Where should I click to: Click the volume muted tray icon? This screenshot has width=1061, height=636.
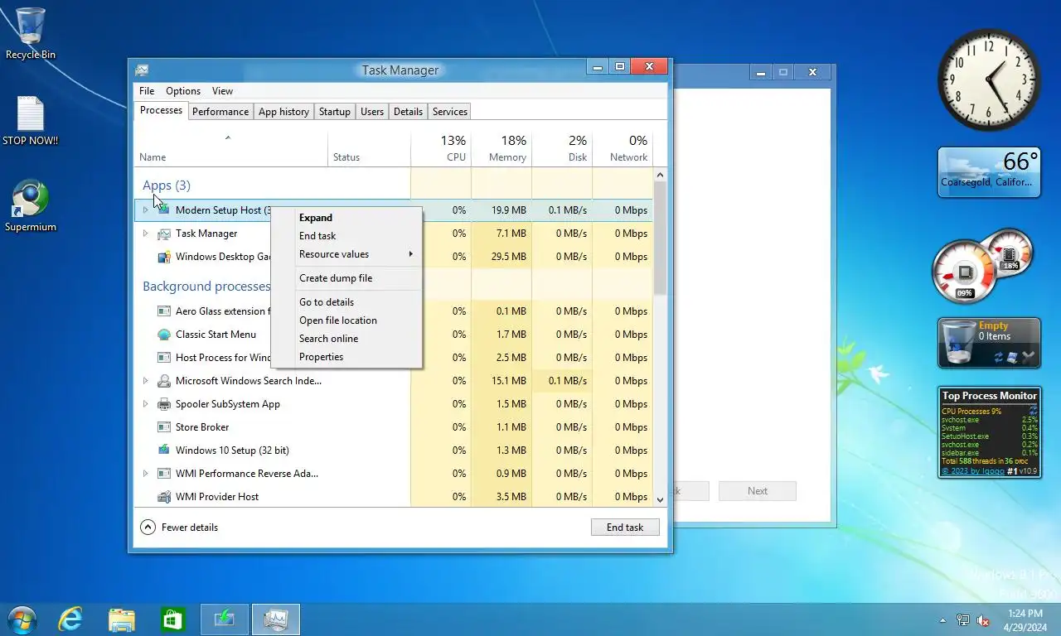(984, 620)
